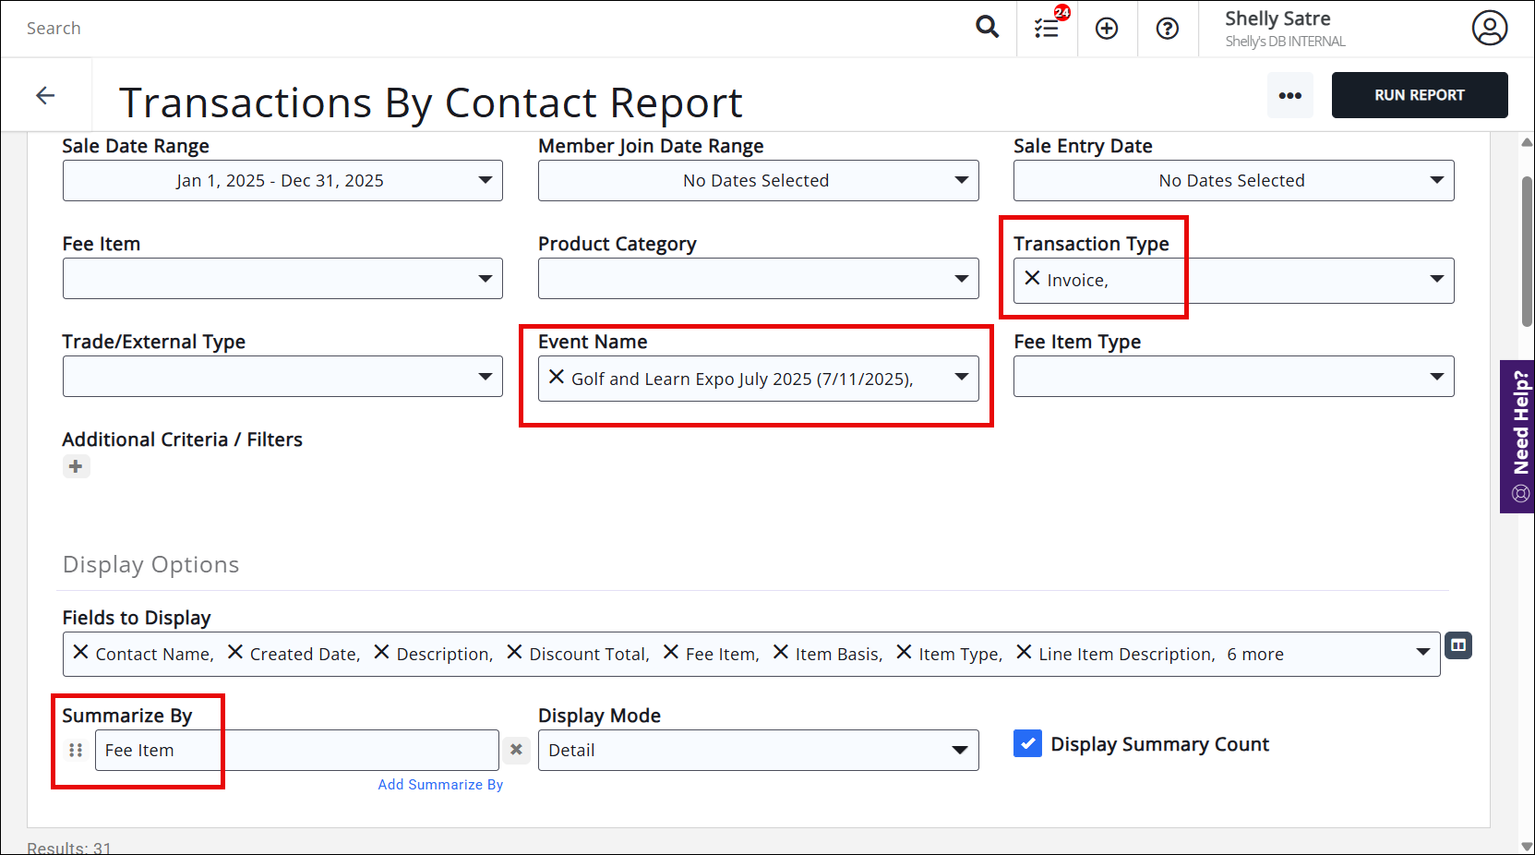Open the task list notifications icon
1535x855 pixels.
tap(1047, 29)
